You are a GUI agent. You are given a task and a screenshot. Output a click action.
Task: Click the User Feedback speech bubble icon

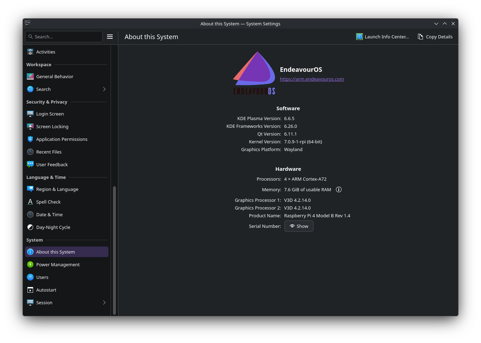30,164
